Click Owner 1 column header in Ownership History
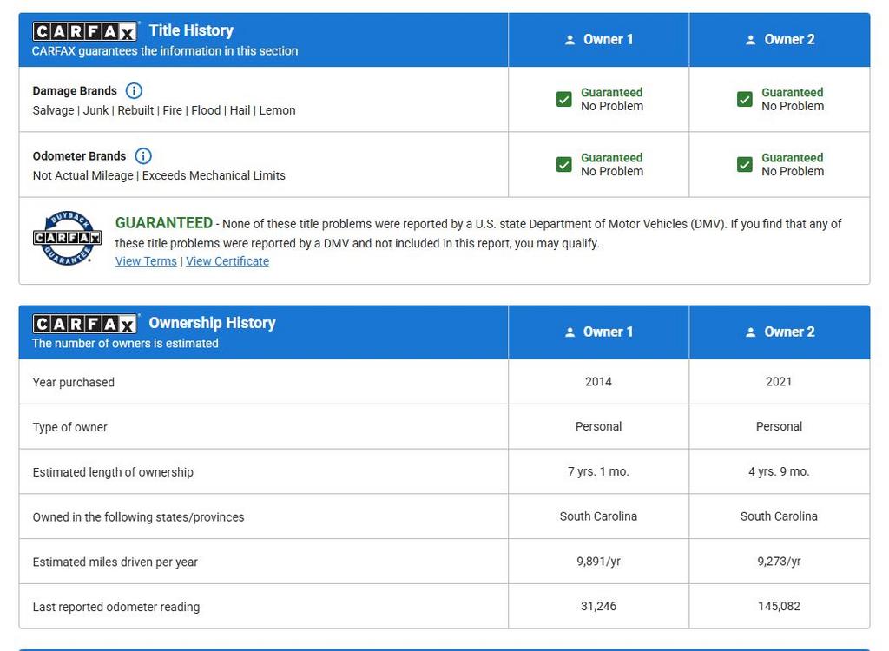This screenshot has height=651, width=889. pyautogui.click(x=599, y=332)
